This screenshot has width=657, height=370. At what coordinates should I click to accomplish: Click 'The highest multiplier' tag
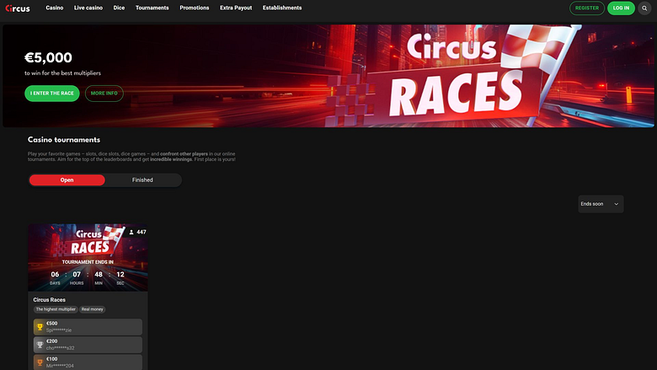click(x=56, y=309)
